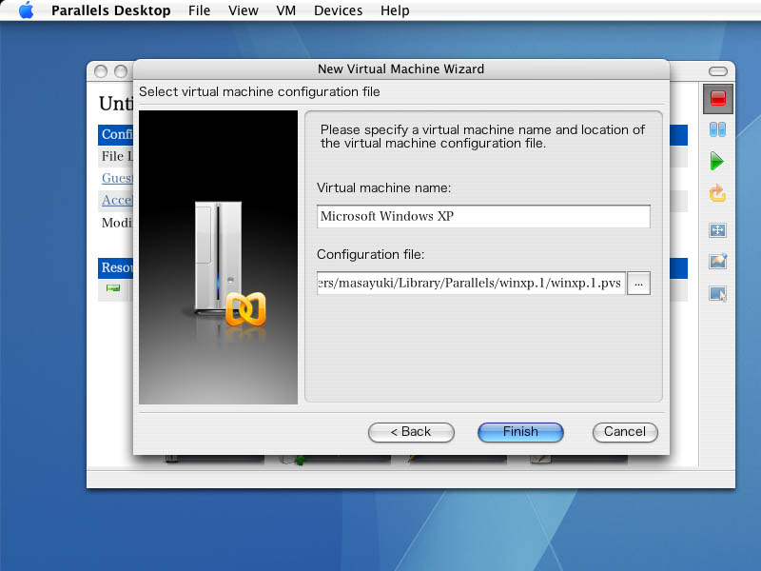Click the orange Reset arrow icon
The height and width of the screenshot is (571, 761).
(717, 194)
